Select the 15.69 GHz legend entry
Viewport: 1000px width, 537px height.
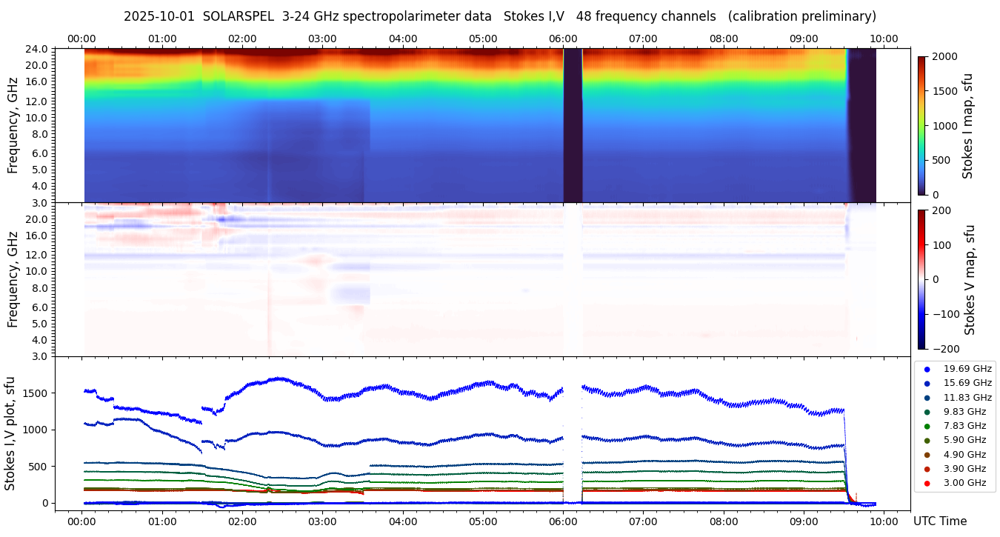[927, 383]
